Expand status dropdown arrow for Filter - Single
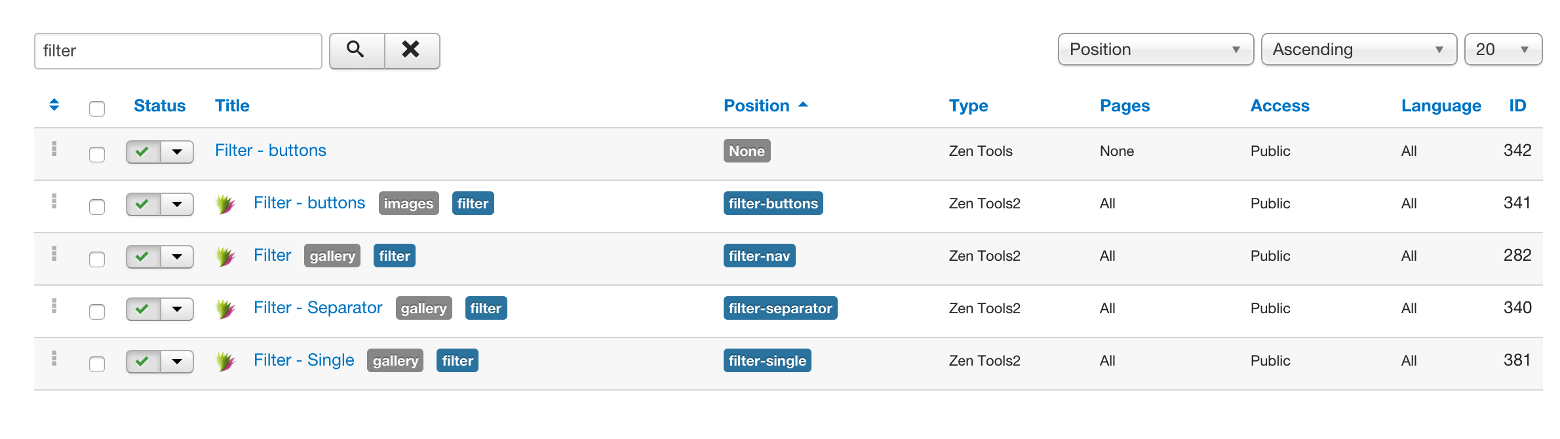 pyautogui.click(x=177, y=362)
